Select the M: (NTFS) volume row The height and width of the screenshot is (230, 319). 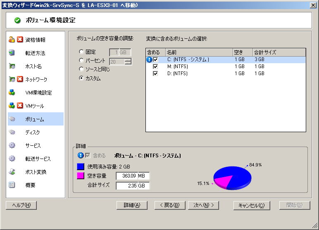226,66
